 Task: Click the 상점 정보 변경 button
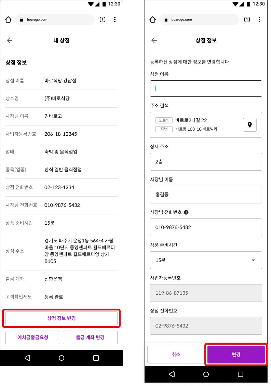[62, 318]
